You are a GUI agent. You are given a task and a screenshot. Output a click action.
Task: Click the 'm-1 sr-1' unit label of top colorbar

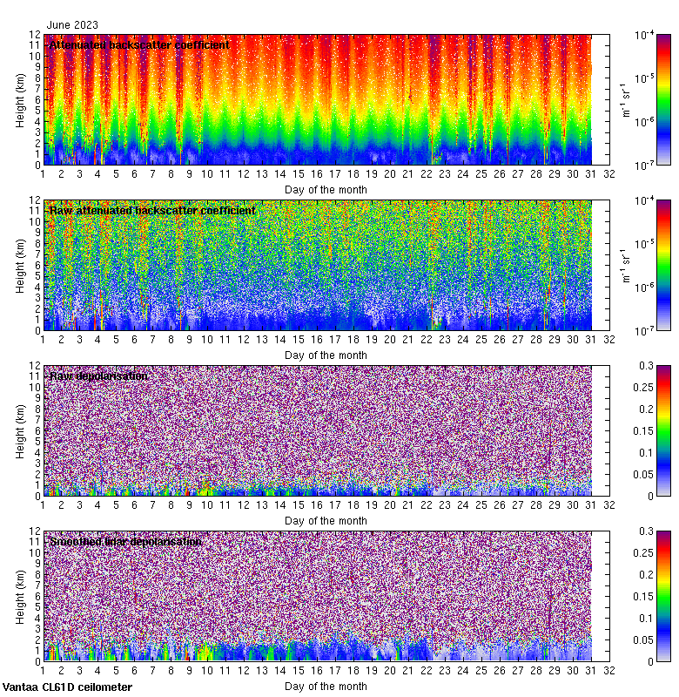[626, 100]
